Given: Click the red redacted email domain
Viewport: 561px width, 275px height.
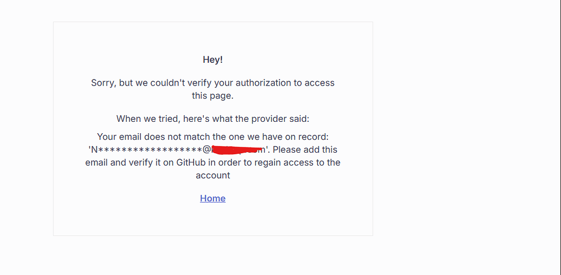Looking at the screenshot, I should click(x=237, y=149).
